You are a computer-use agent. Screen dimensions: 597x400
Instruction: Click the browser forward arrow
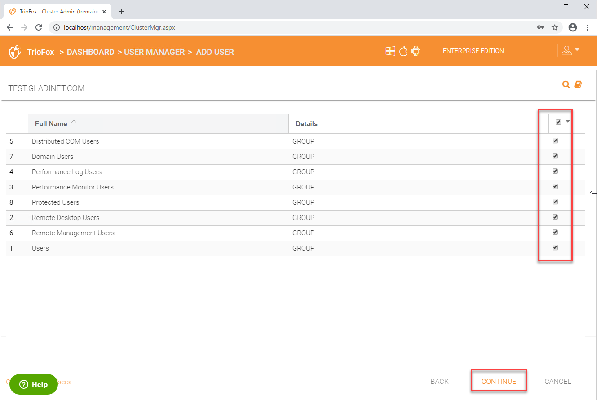24,27
